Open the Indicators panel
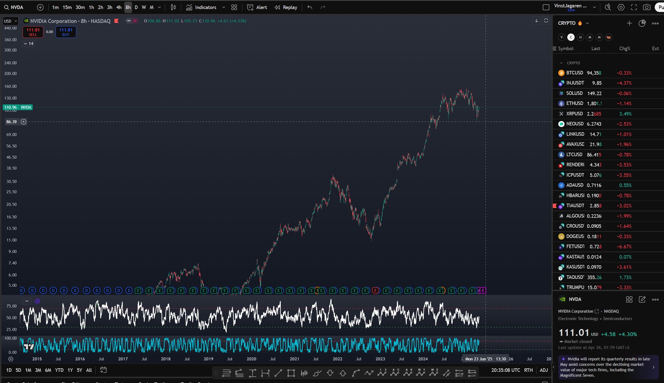This screenshot has height=383, width=664. coord(201,7)
